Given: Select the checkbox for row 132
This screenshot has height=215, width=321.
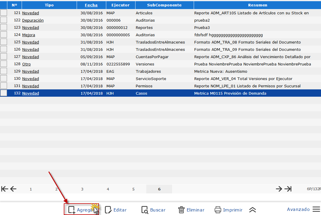Looking at the screenshot, I should pos(4,93).
